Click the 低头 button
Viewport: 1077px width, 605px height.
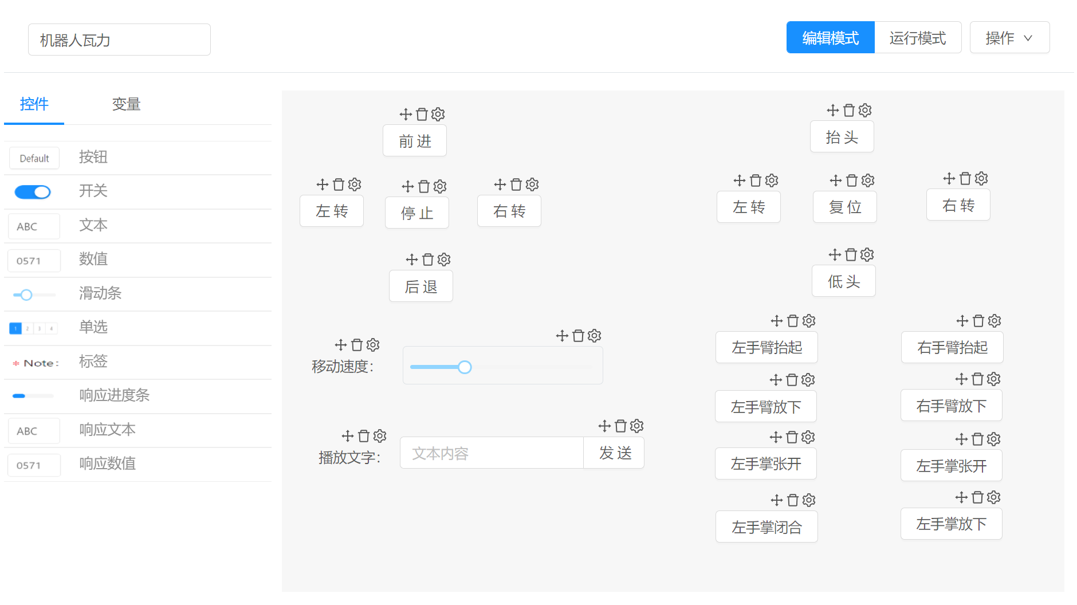point(844,281)
